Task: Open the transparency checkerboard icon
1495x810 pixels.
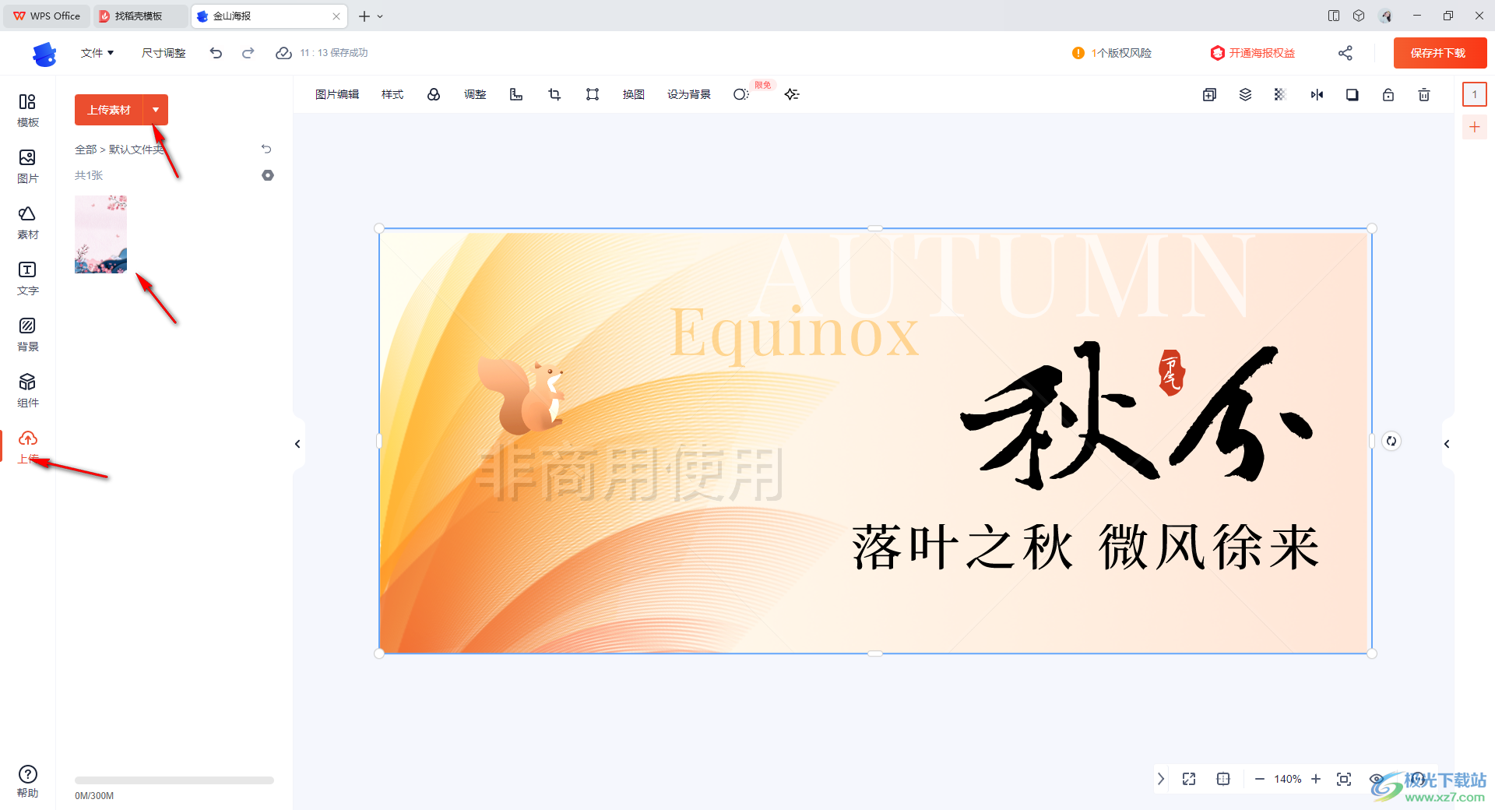Action: 1280,94
